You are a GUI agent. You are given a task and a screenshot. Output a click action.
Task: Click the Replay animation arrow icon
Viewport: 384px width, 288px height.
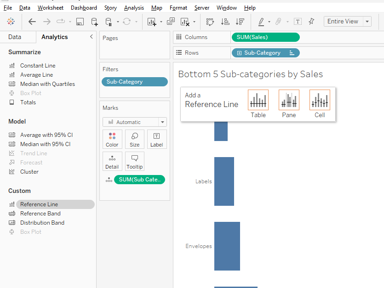(61, 22)
